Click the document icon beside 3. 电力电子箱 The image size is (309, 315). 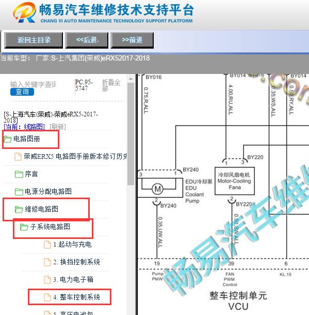click(47, 280)
